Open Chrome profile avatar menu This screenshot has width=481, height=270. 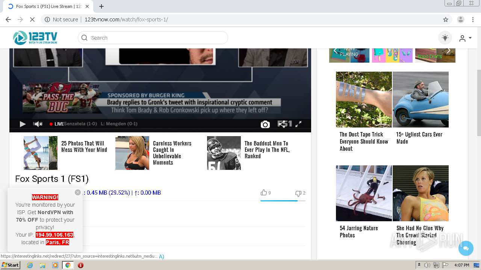(x=460, y=19)
